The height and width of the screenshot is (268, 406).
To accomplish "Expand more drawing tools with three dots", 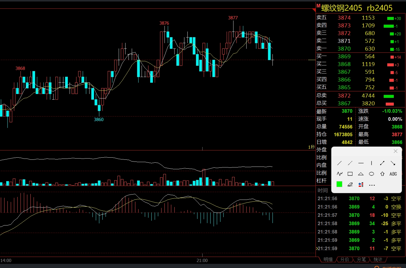I will [372, 185].
